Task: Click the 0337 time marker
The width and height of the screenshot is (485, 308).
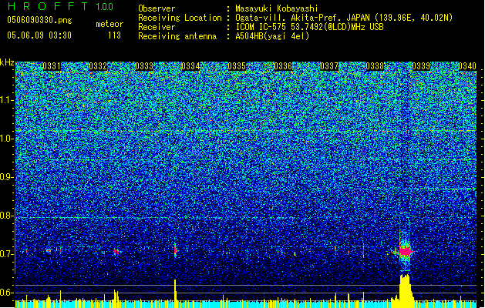Action: pyautogui.click(x=329, y=66)
